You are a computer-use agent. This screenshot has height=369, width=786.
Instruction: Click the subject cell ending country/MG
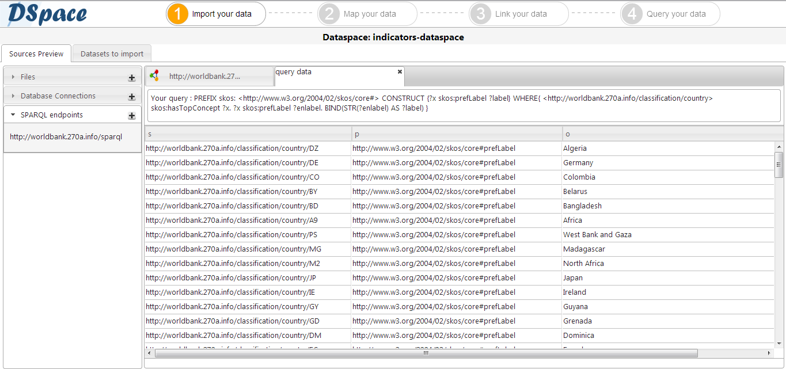[248, 249]
